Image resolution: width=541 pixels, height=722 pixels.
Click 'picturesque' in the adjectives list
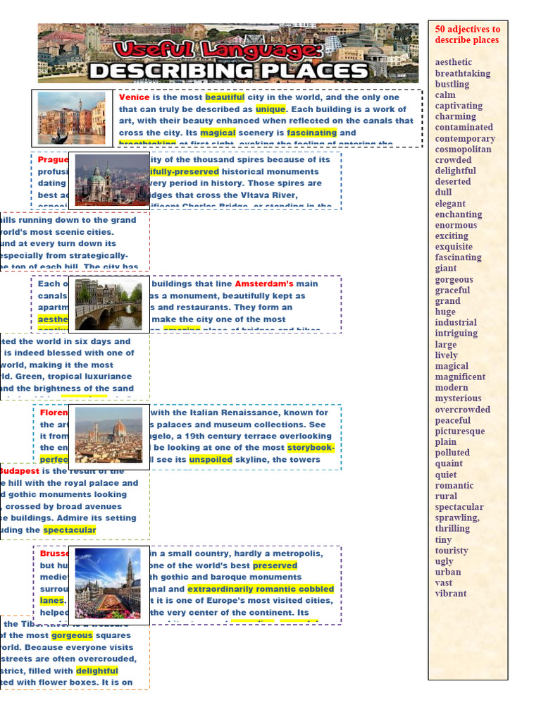pos(459,431)
